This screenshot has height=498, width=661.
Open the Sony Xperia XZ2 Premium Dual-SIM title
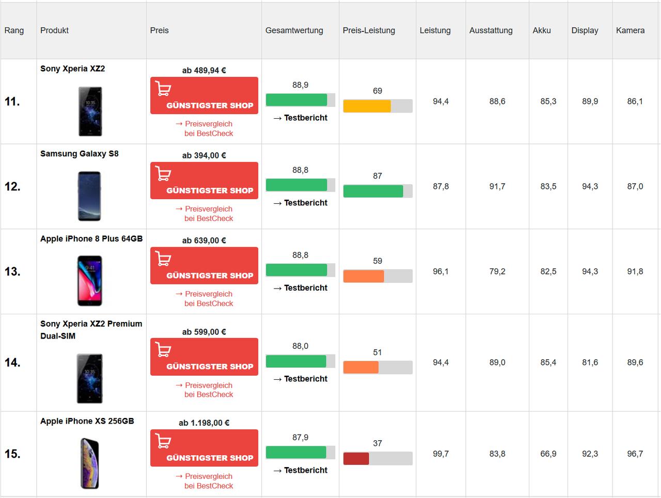point(91,330)
